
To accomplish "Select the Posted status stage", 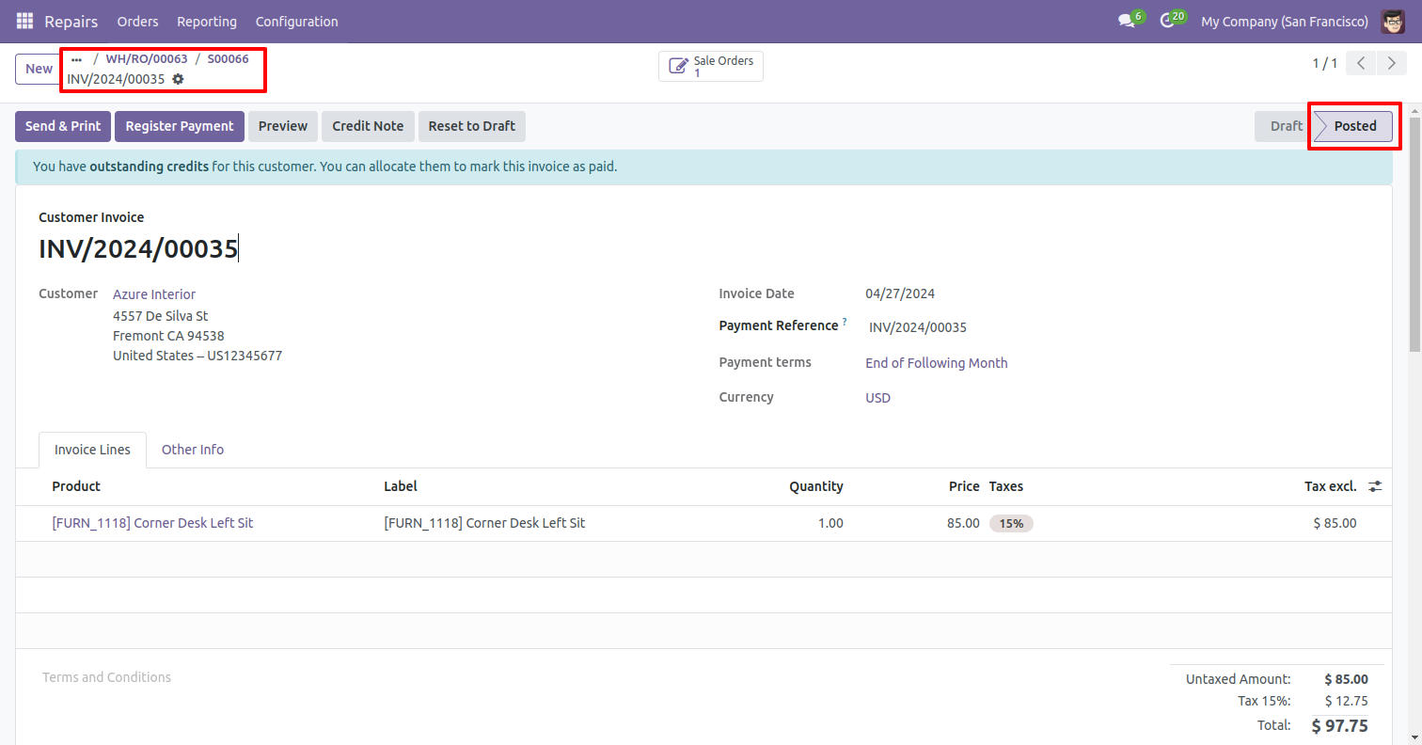I will pyautogui.click(x=1354, y=126).
